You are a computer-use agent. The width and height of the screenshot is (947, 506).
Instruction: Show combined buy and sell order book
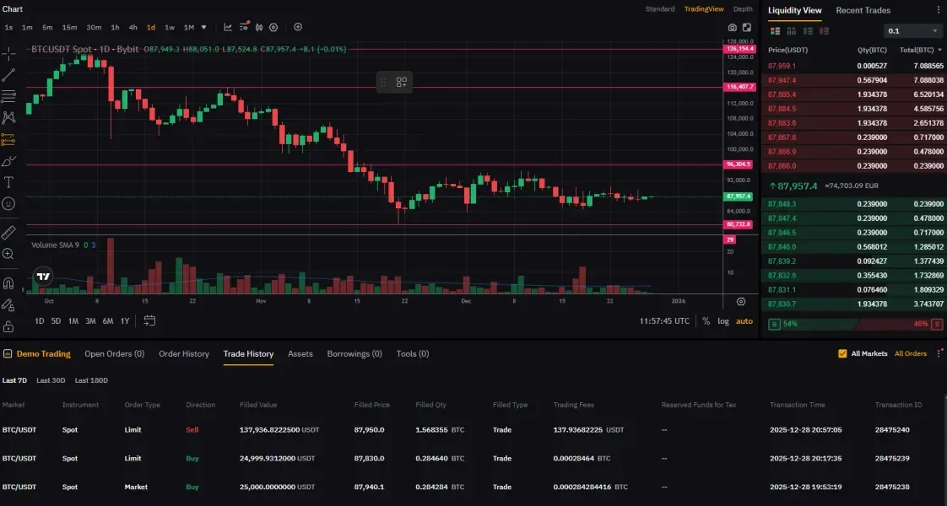pyautogui.click(x=776, y=30)
